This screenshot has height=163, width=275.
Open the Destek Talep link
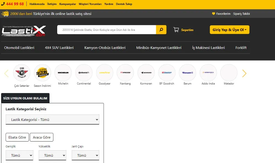(x=124, y=4)
